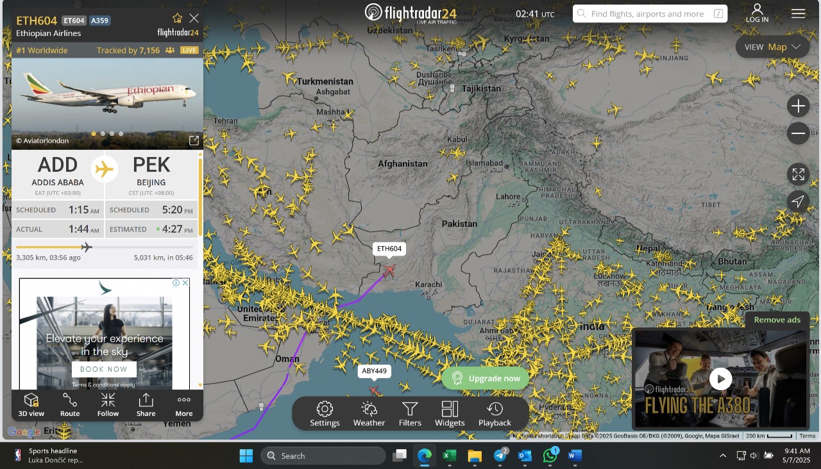This screenshot has width=821, height=469.
Task: Select the first photo carousel dot
Action: (x=94, y=134)
